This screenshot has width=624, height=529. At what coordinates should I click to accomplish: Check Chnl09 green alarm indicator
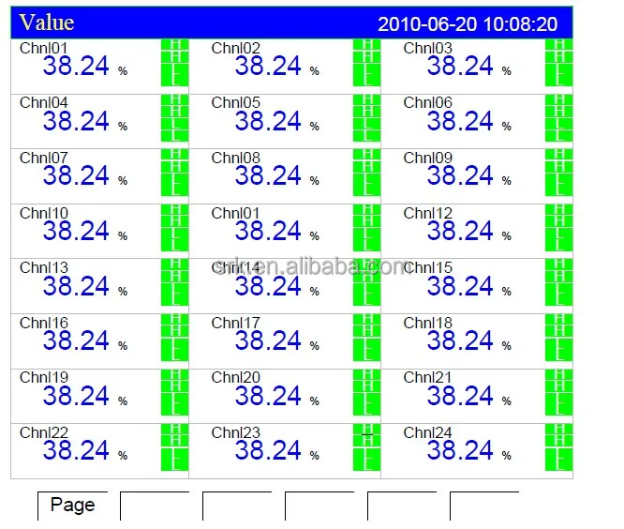point(558,173)
